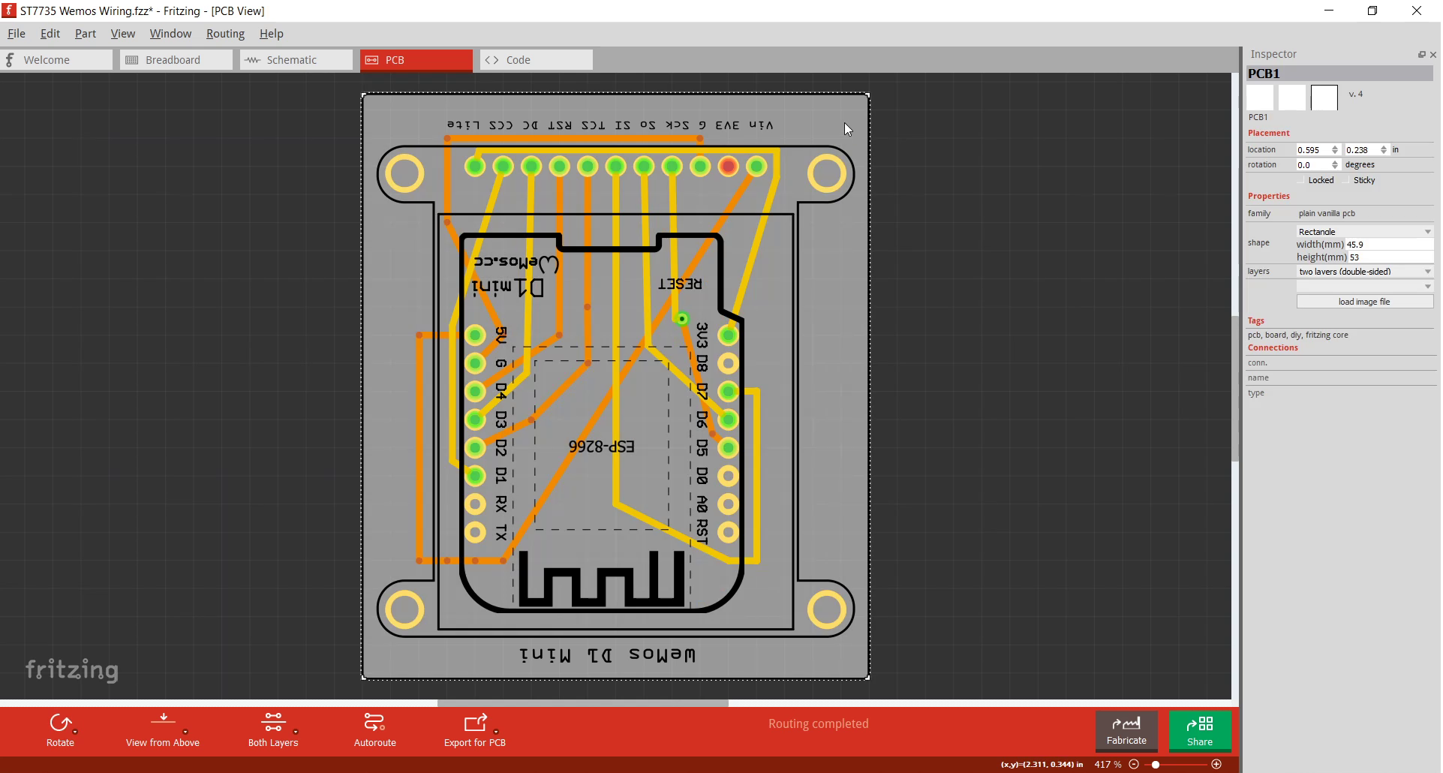The height and width of the screenshot is (773, 1443).
Task: Open the Routing menu
Action: [x=225, y=34]
